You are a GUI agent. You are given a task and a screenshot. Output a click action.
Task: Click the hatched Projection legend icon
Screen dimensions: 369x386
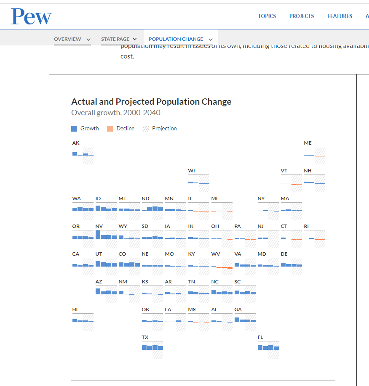tap(146, 129)
